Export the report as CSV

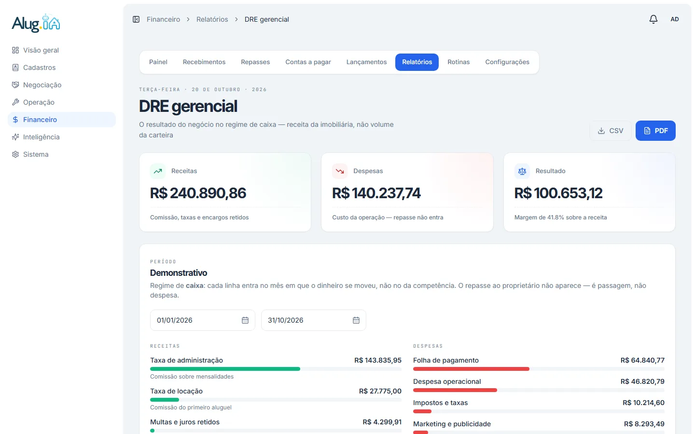(611, 131)
